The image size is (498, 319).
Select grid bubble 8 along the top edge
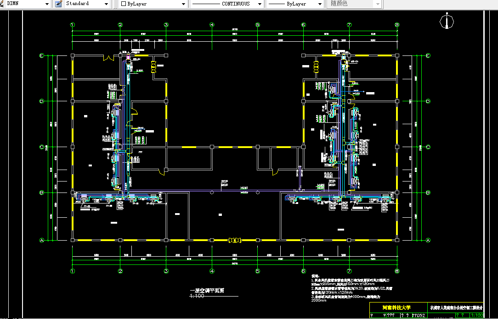[x=397, y=25]
